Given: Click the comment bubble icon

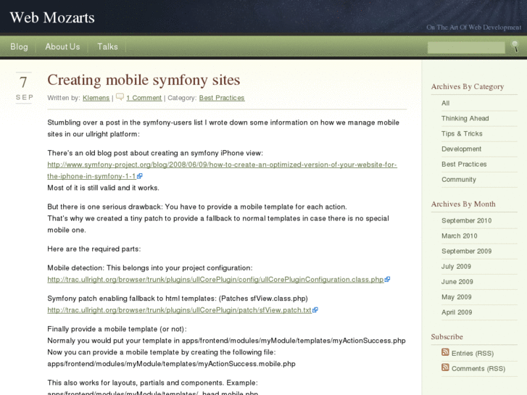Looking at the screenshot, I should coord(120,97).
